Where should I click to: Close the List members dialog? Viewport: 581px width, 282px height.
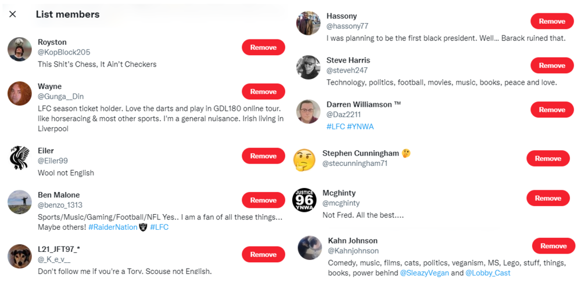pos(13,15)
